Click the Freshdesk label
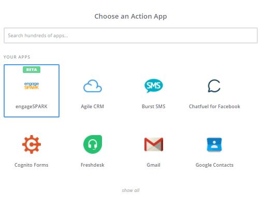This screenshot has height=206, width=263. pyautogui.click(x=93, y=165)
